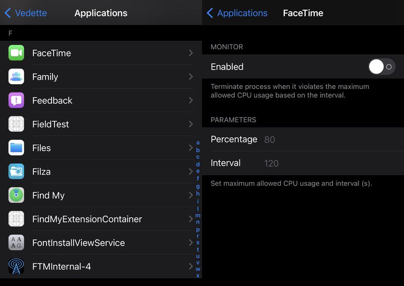
Task: Jump to letter a in index
Action: click(x=198, y=143)
